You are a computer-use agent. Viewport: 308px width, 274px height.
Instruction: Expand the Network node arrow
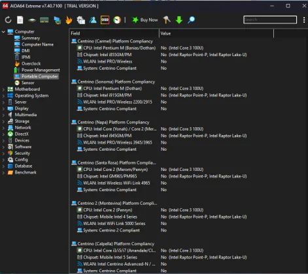click(x=3, y=128)
